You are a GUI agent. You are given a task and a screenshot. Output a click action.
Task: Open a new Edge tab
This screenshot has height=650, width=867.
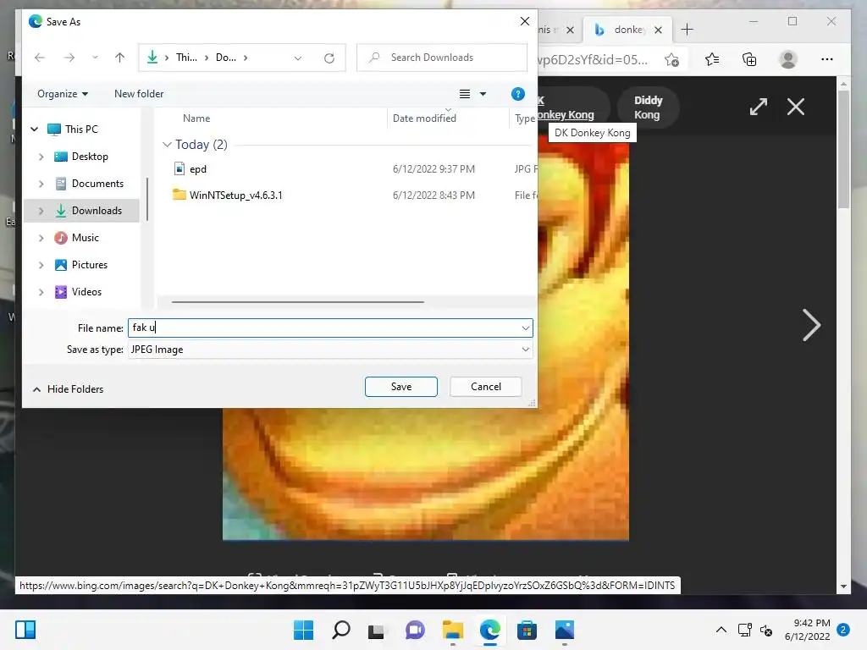coord(687,30)
